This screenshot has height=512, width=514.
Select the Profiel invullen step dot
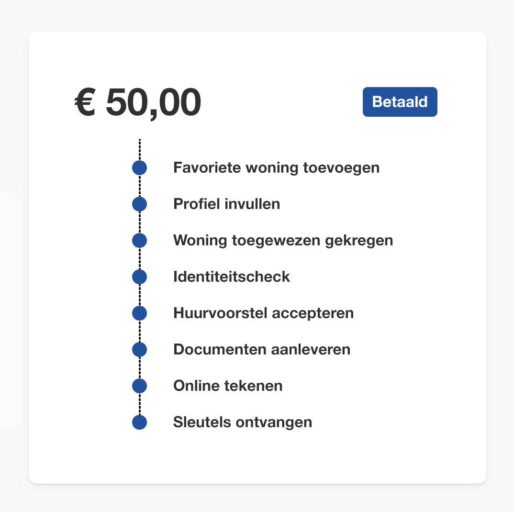(139, 204)
